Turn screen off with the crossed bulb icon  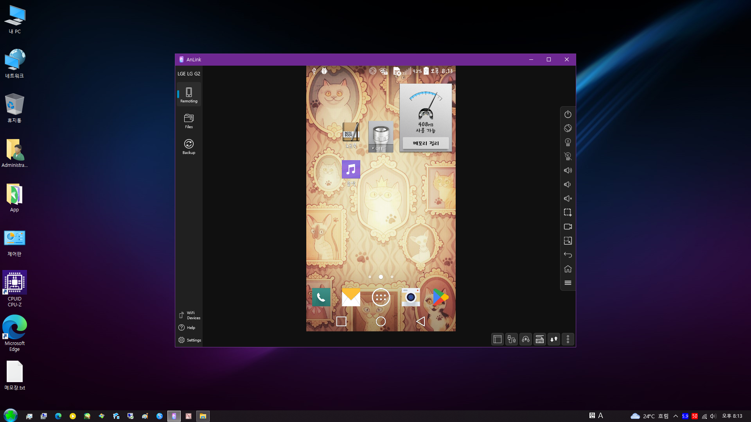(568, 156)
